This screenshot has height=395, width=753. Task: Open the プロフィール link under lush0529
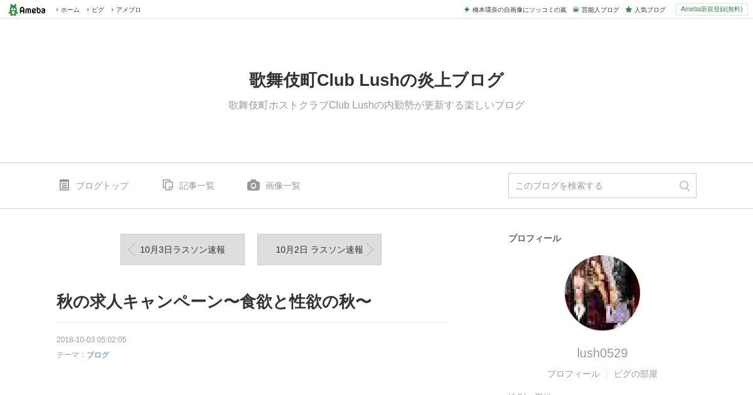click(x=573, y=374)
